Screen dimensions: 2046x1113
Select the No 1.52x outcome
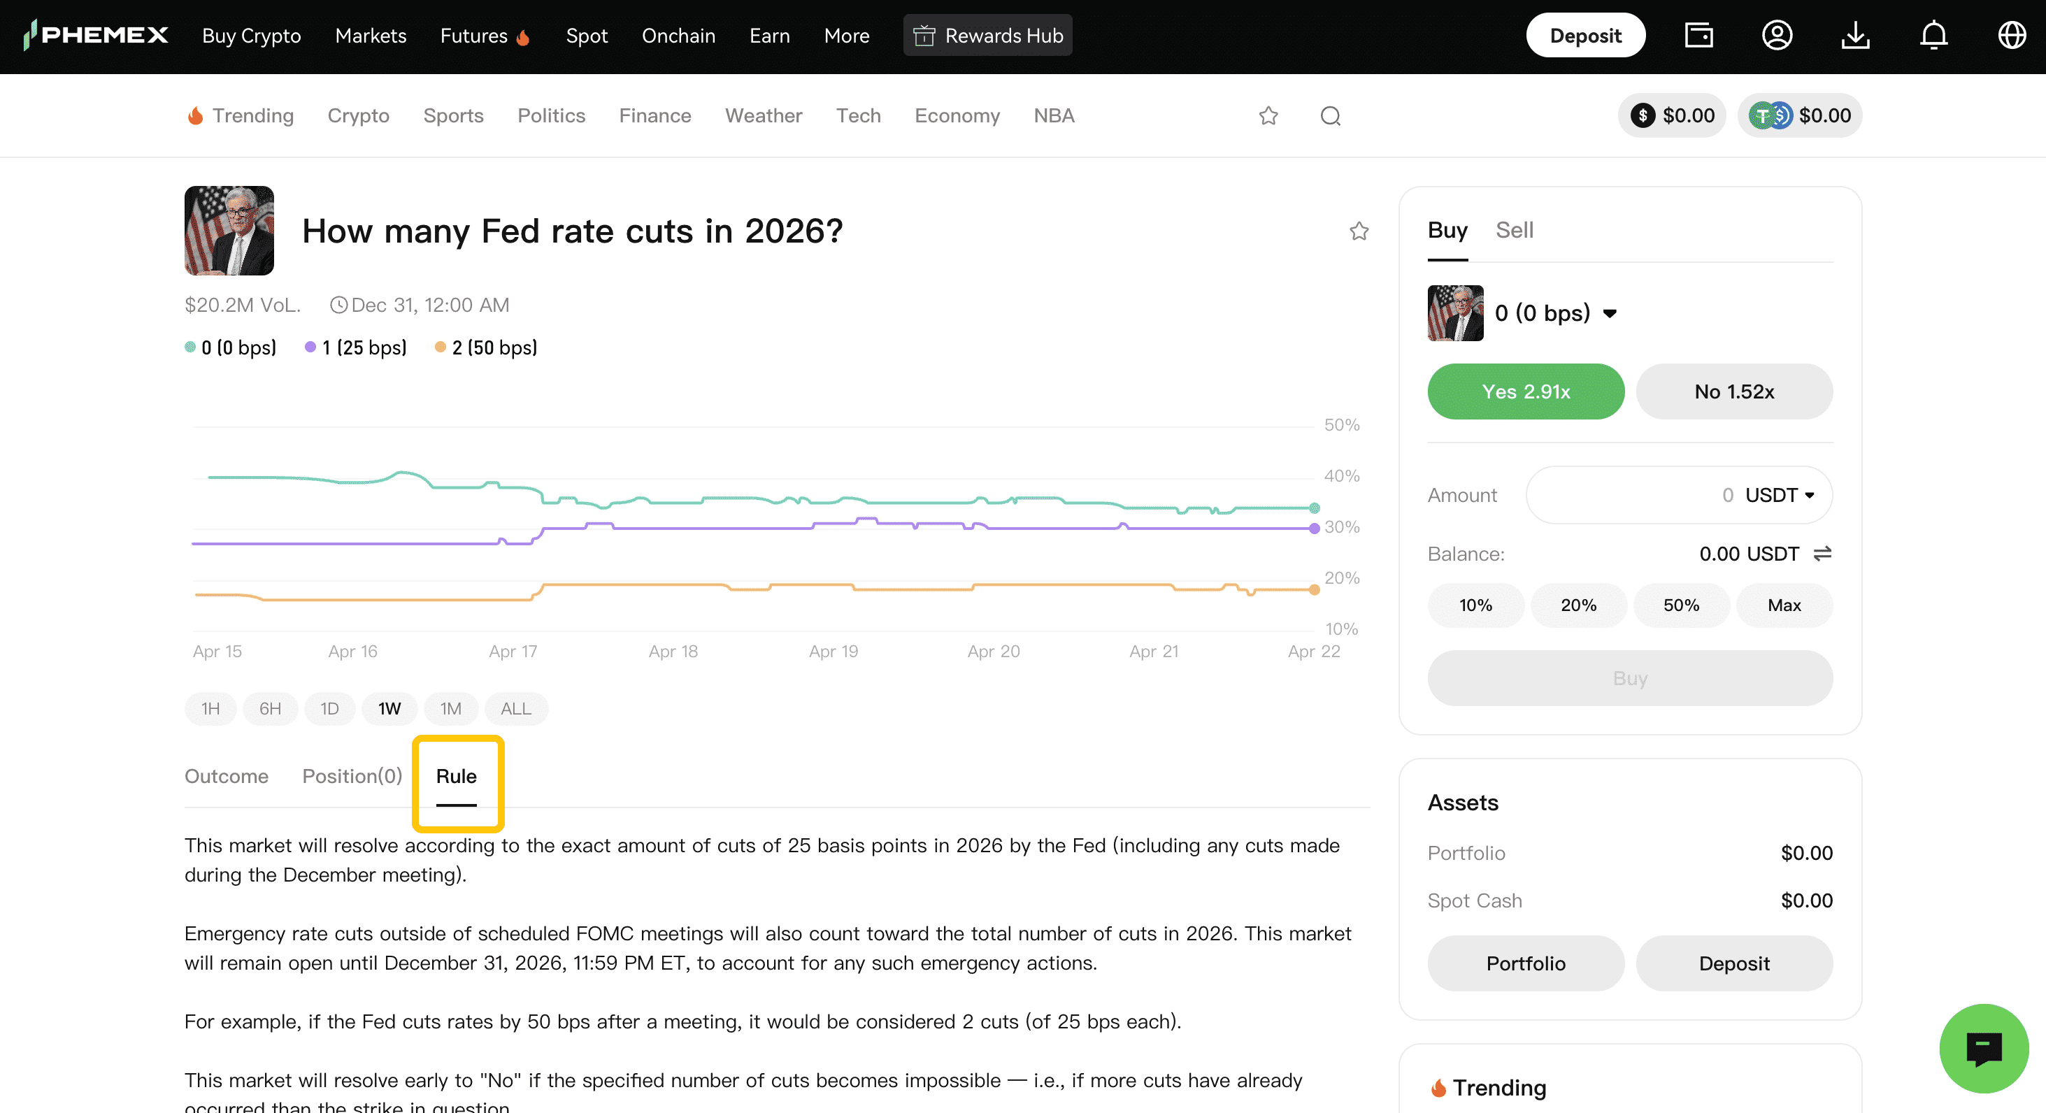click(1734, 392)
